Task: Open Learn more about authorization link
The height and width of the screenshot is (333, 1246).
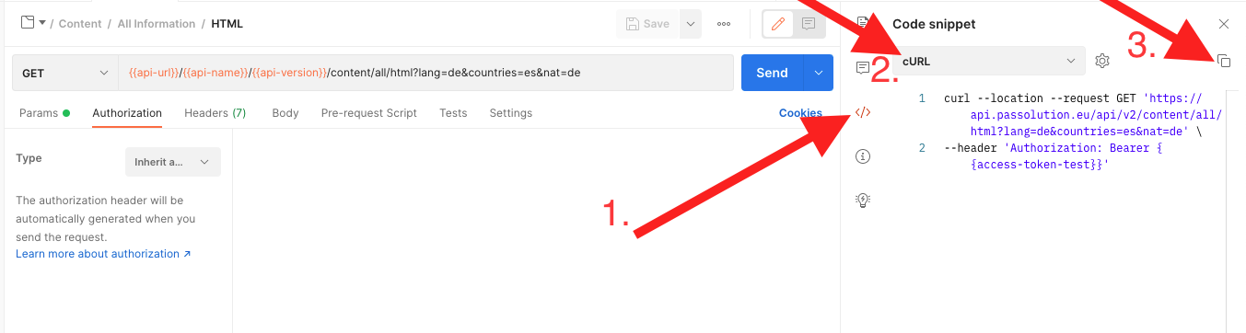Action: tap(103, 254)
